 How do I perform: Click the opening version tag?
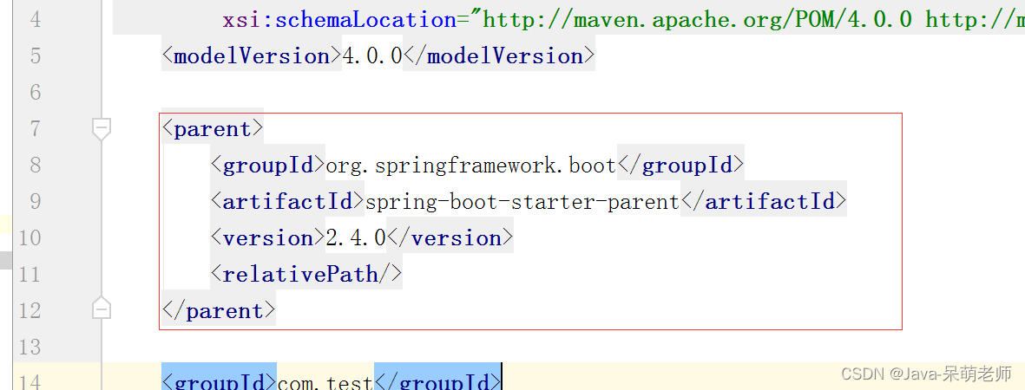(x=267, y=237)
